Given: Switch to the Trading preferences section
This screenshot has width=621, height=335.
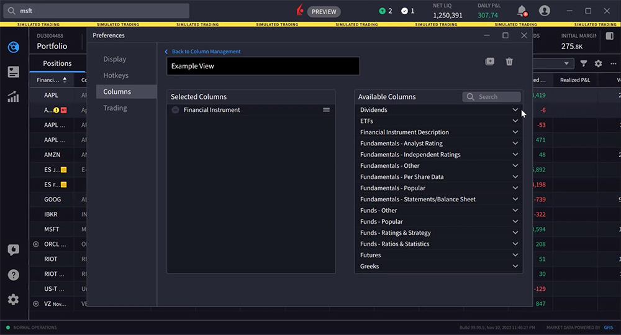Looking at the screenshot, I should [115, 108].
